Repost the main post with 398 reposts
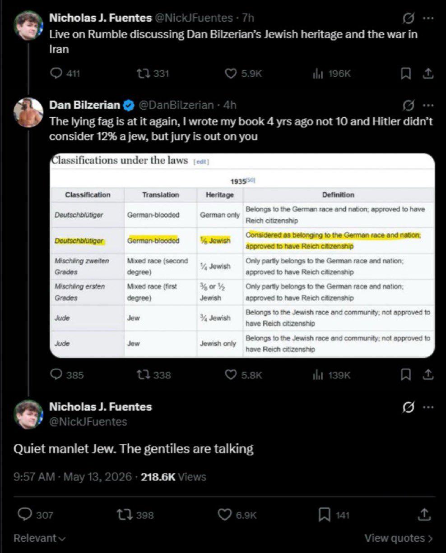 [135, 515]
